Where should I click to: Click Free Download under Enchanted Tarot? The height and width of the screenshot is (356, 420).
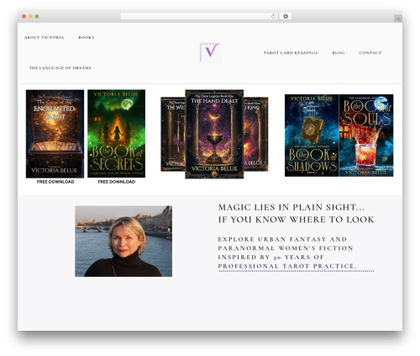55,182
